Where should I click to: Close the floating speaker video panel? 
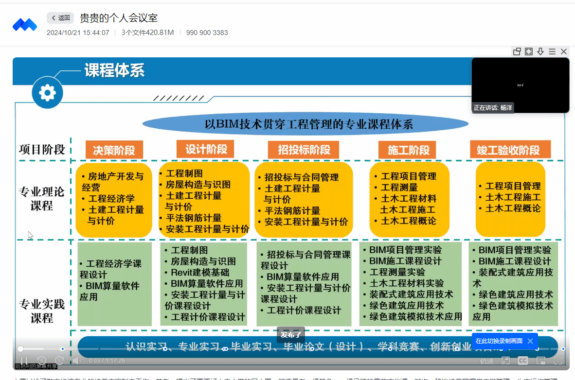[564, 52]
